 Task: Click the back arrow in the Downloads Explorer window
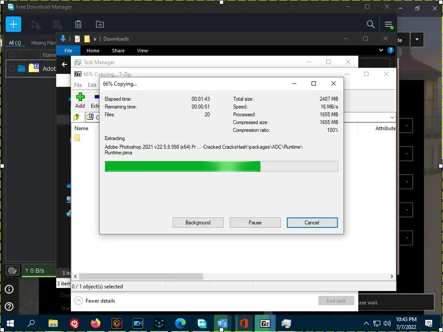click(x=64, y=64)
